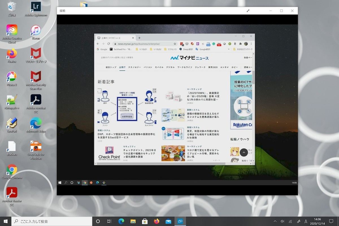Launch iTunes from the desktop
The height and width of the screenshot is (226, 339).
pyautogui.click(x=36, y=32)
